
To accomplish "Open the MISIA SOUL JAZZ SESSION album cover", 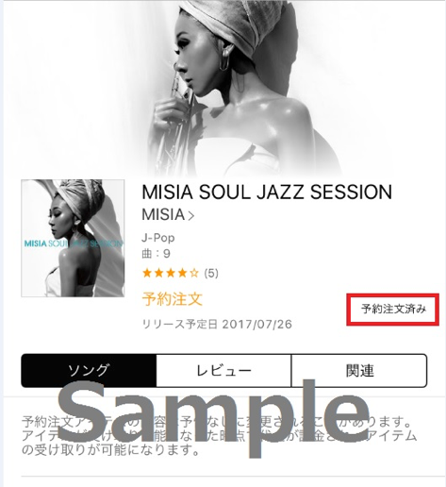I will tap(73, 238).
